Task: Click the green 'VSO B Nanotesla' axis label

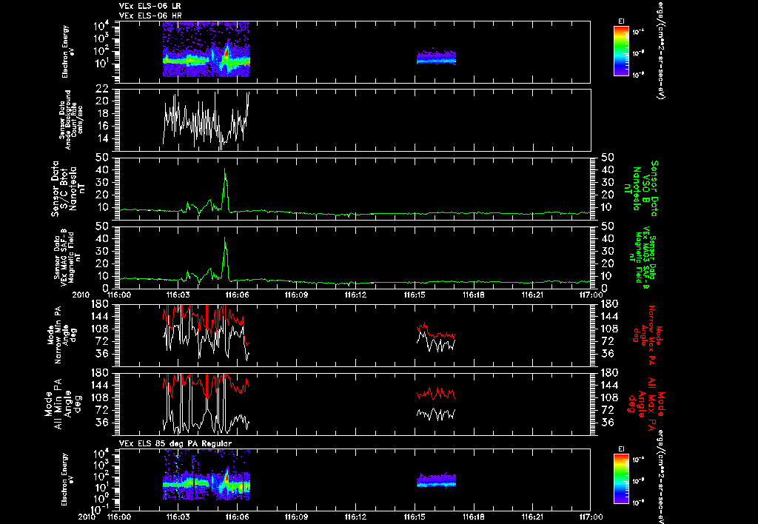Action: point(641,189)
